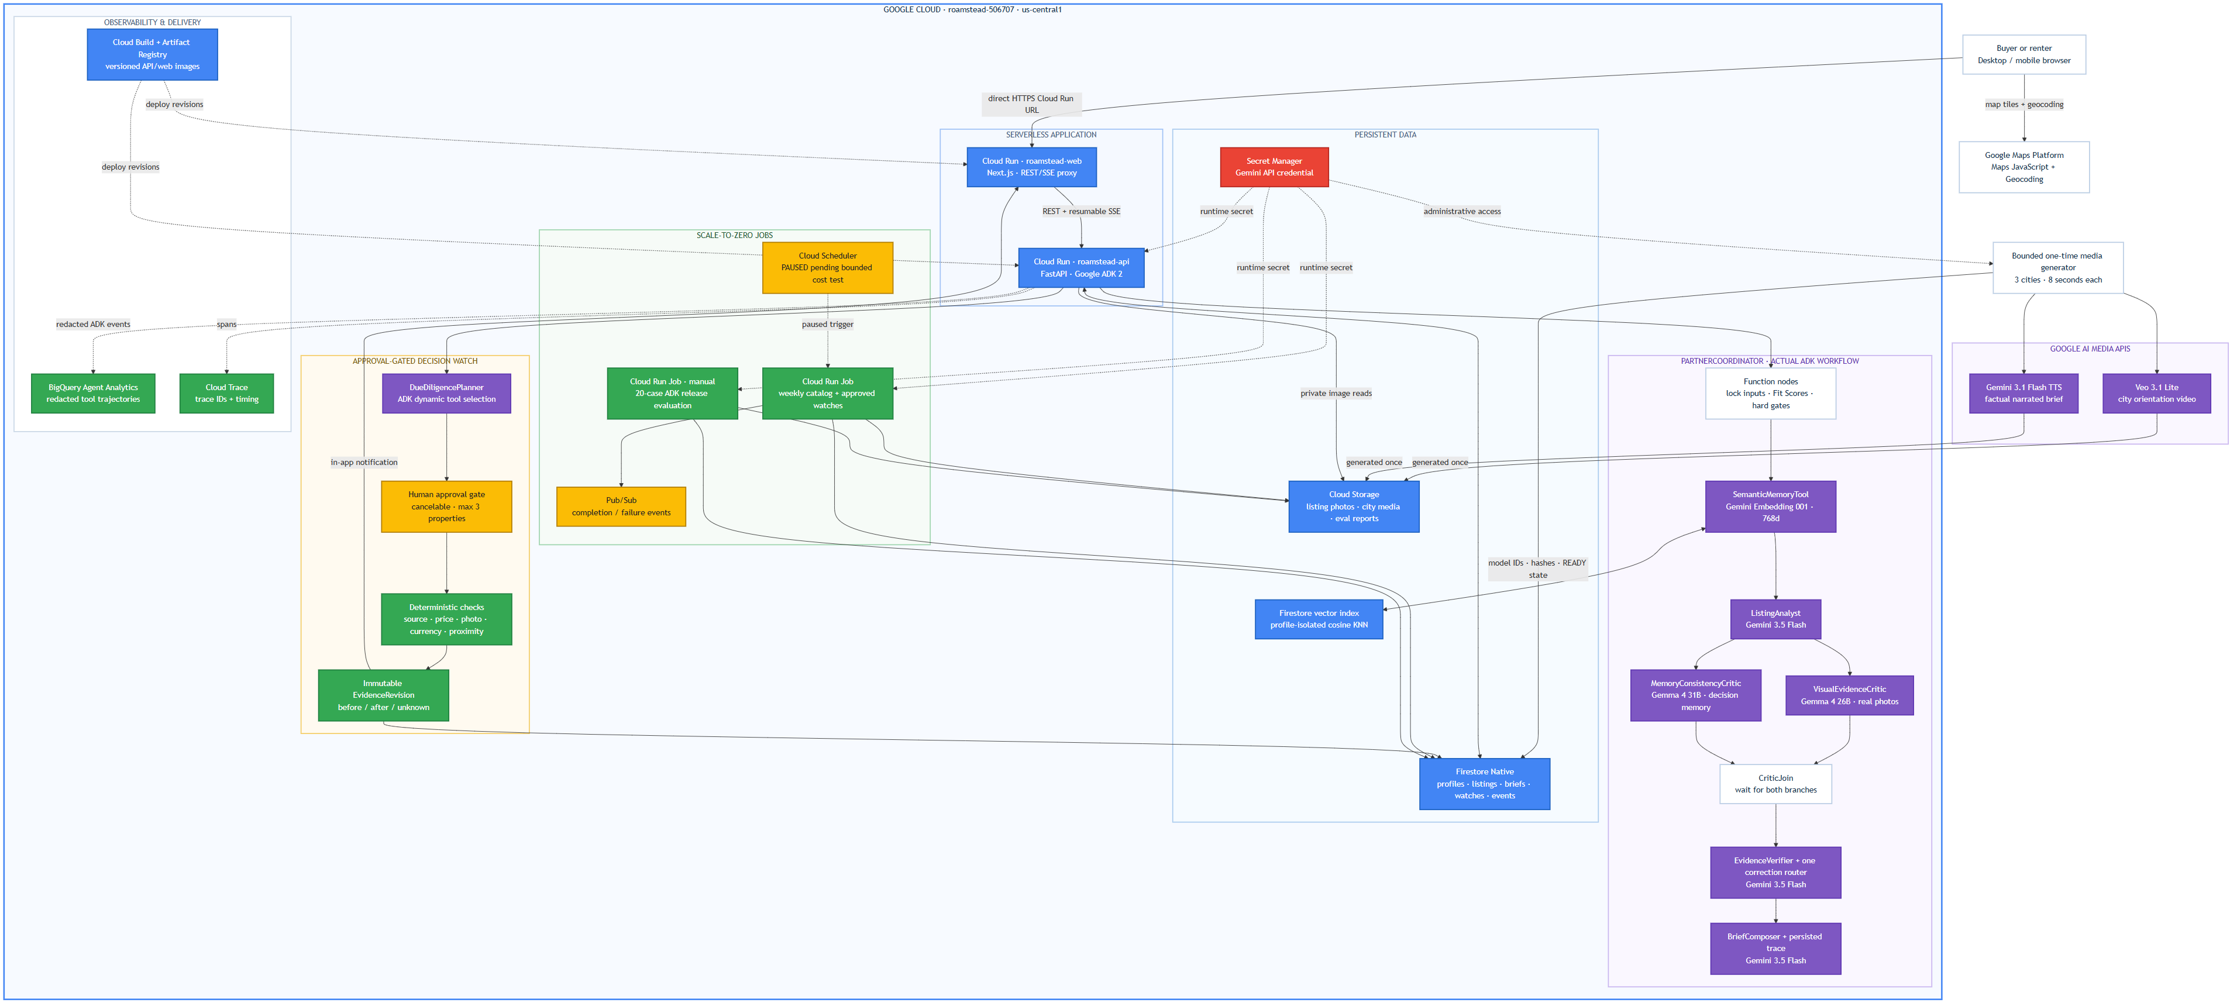Viewport: 2237px width, 1006px height.
Task: Select the BigQuery Agent Analytics node
Action: [93, 393]
